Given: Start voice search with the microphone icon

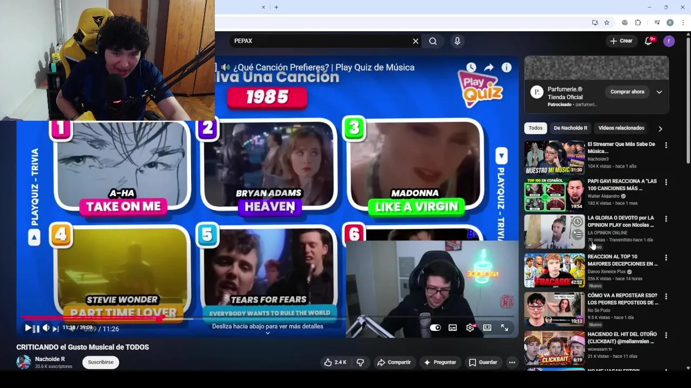Looking at the screenshot, I should (457, 41).
